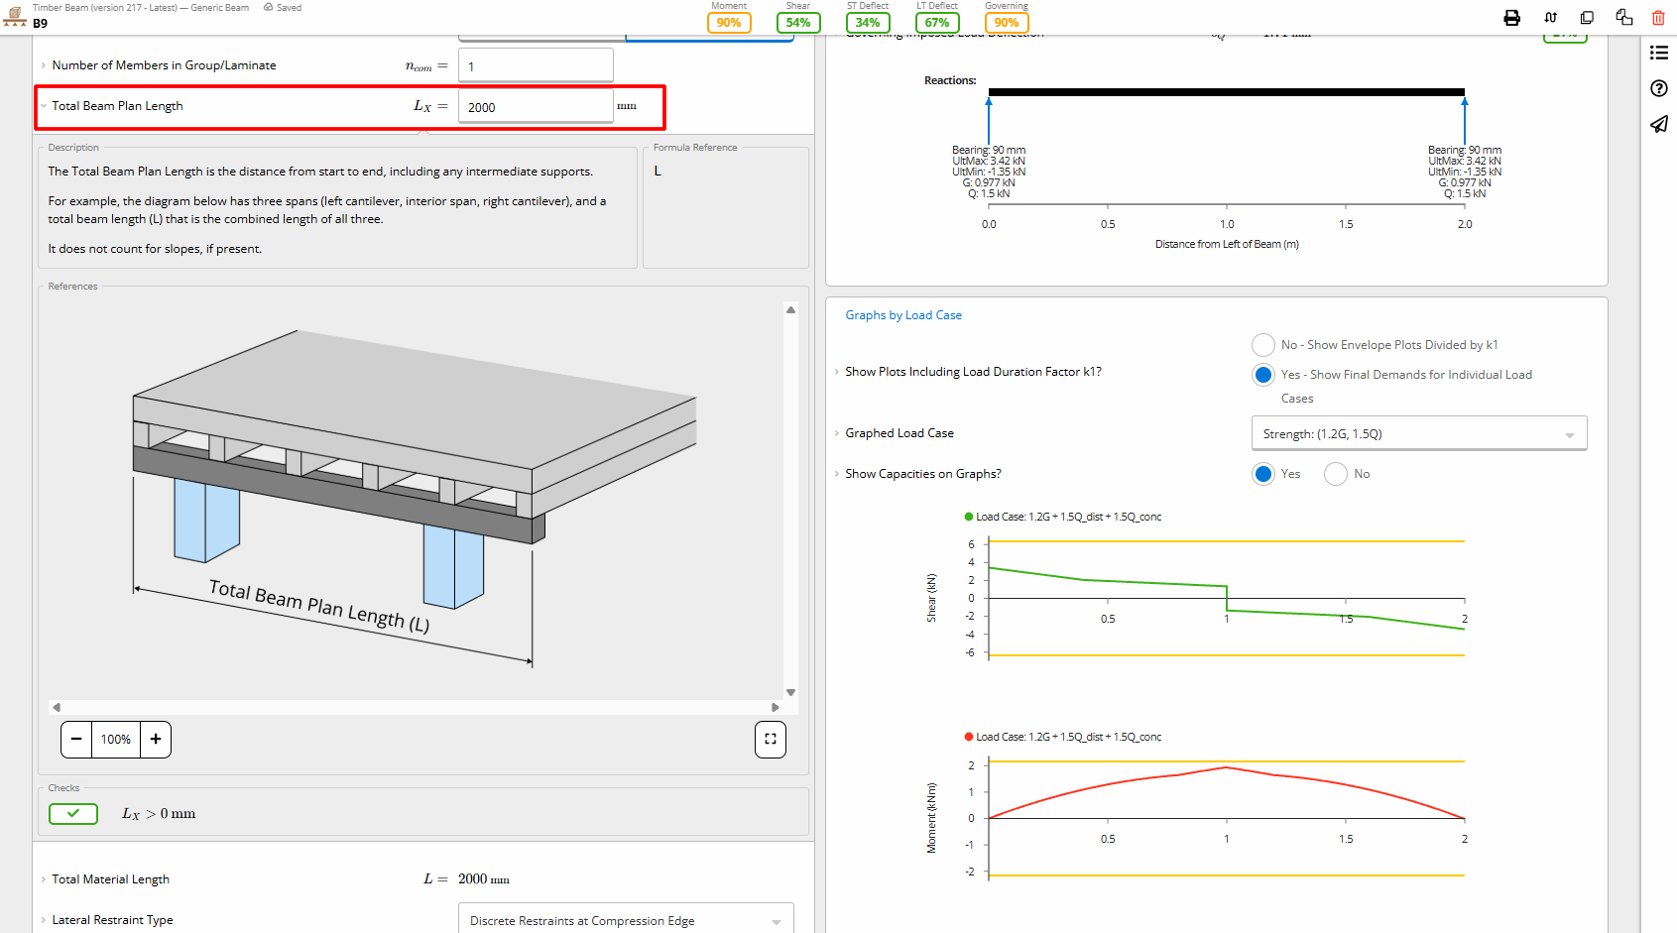Click the timber beam calculator icon
The height and width of the screenshot is (933, 1677).
point(15,15)
